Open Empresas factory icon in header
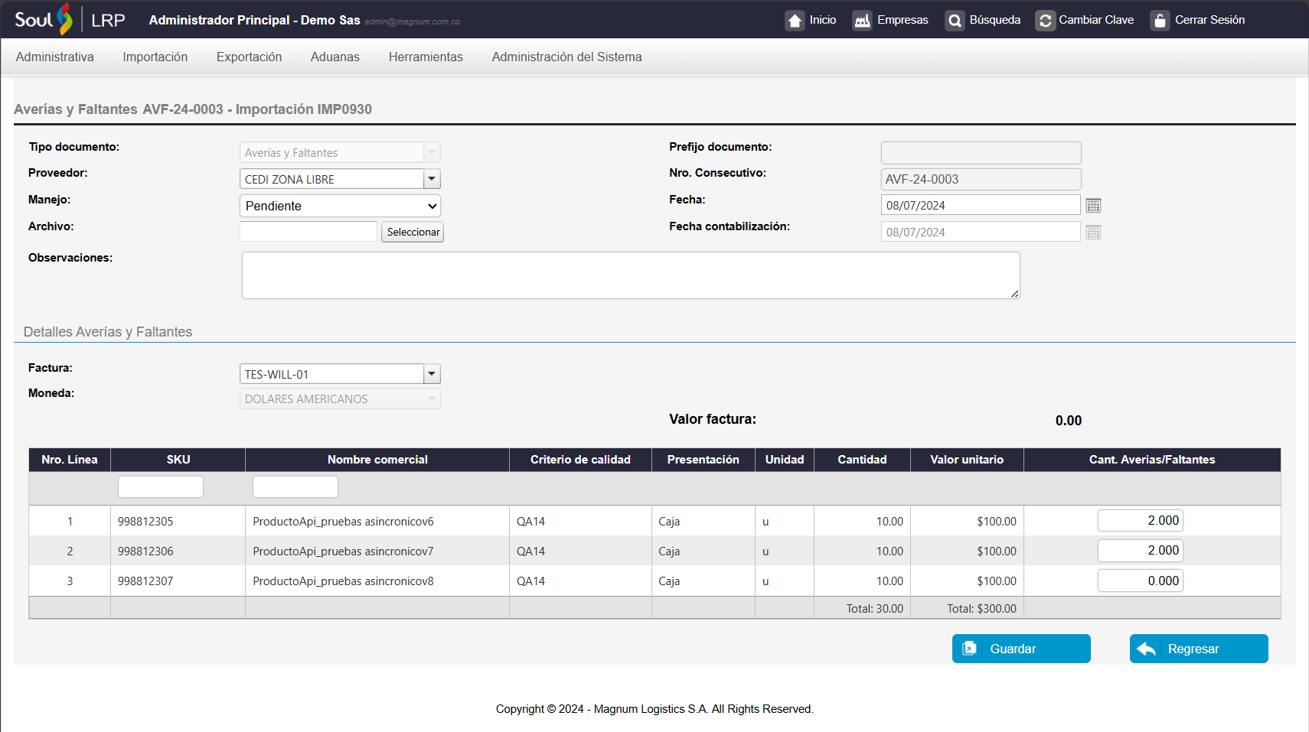The height and width of the screenshot is (732, 1309). pyautogui.click(x=862, y=21)
